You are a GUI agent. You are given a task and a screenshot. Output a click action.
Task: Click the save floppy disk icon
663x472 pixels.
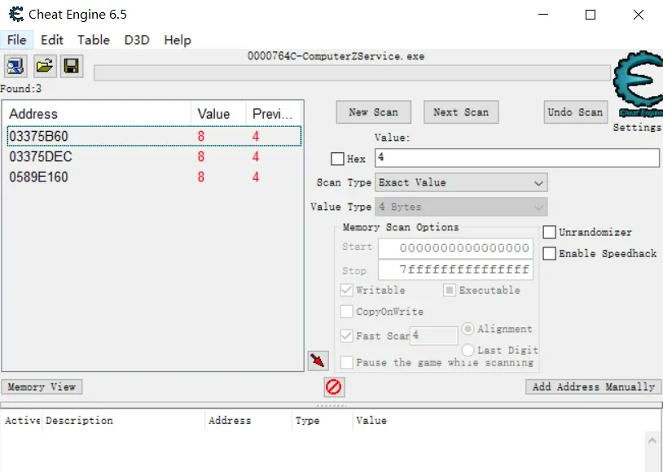(x=72, y=67)
